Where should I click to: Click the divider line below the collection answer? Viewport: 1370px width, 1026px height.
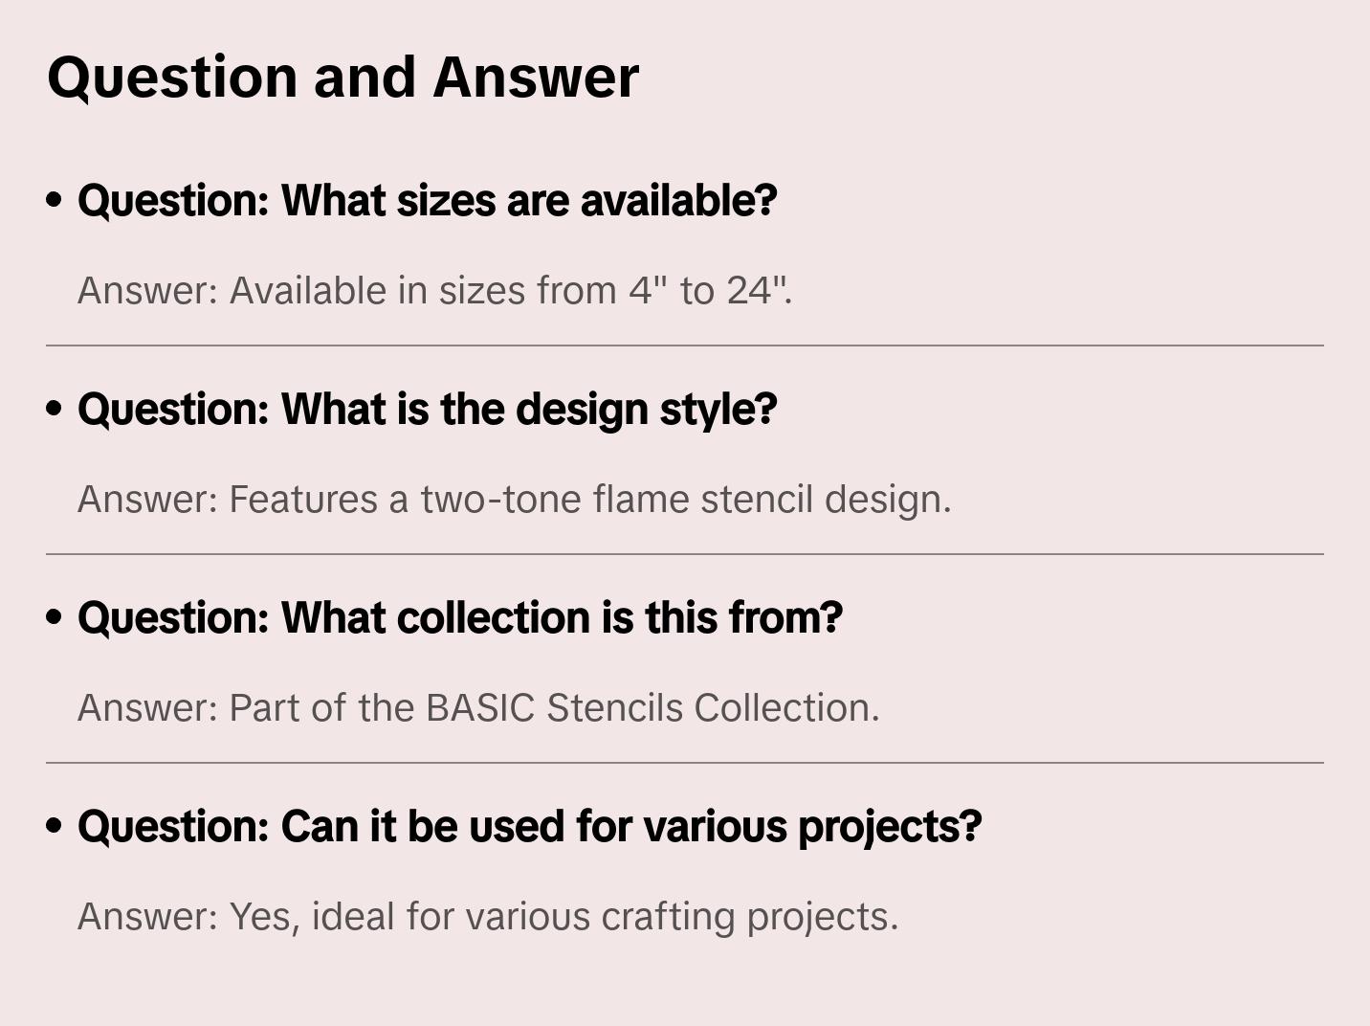[685, 763]
